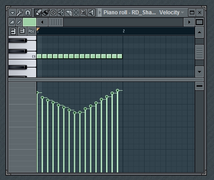This screenshot has width=214, height=180.
Task: Select the speaker playback tool
Action: click(91, 13)
